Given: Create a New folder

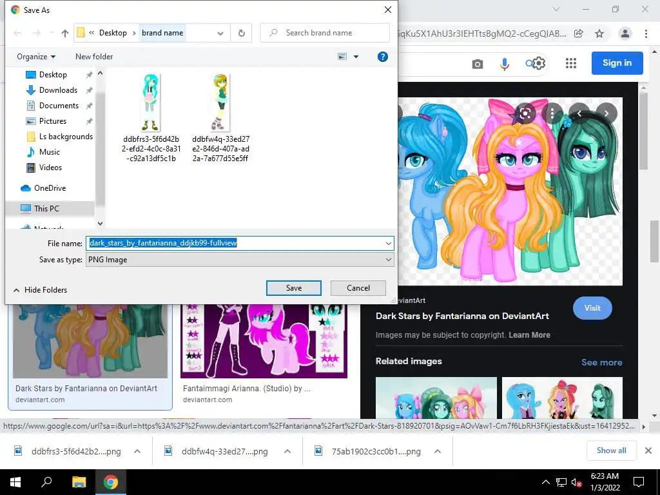Looking at the screenshot, I should point(94,57).
